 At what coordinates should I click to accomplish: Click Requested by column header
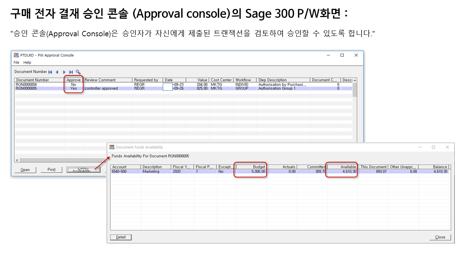(x=148, y=80)
